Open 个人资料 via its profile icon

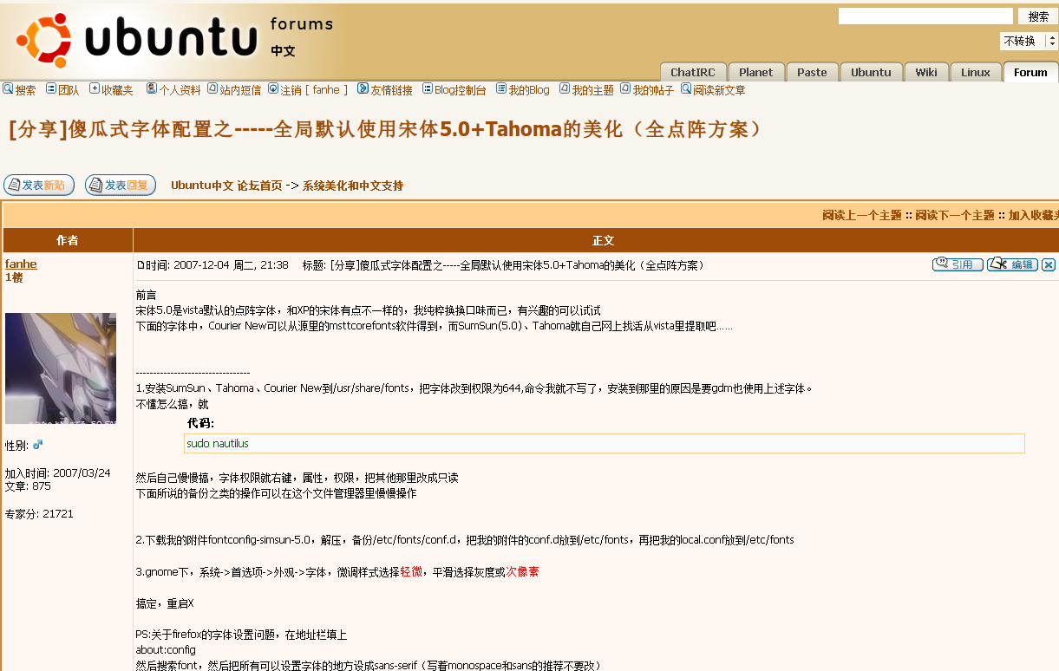(152, 88)
